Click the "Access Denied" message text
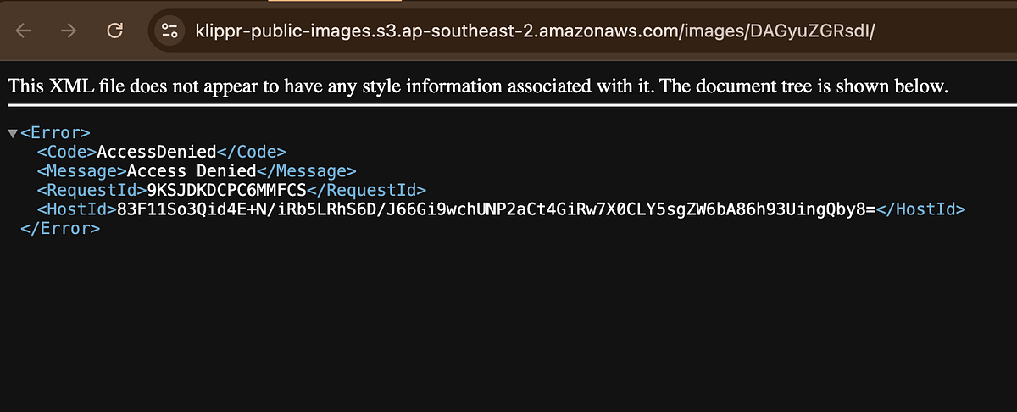Screen dimensions: 1017x412 pyautogui.click(x=191, y=171)
